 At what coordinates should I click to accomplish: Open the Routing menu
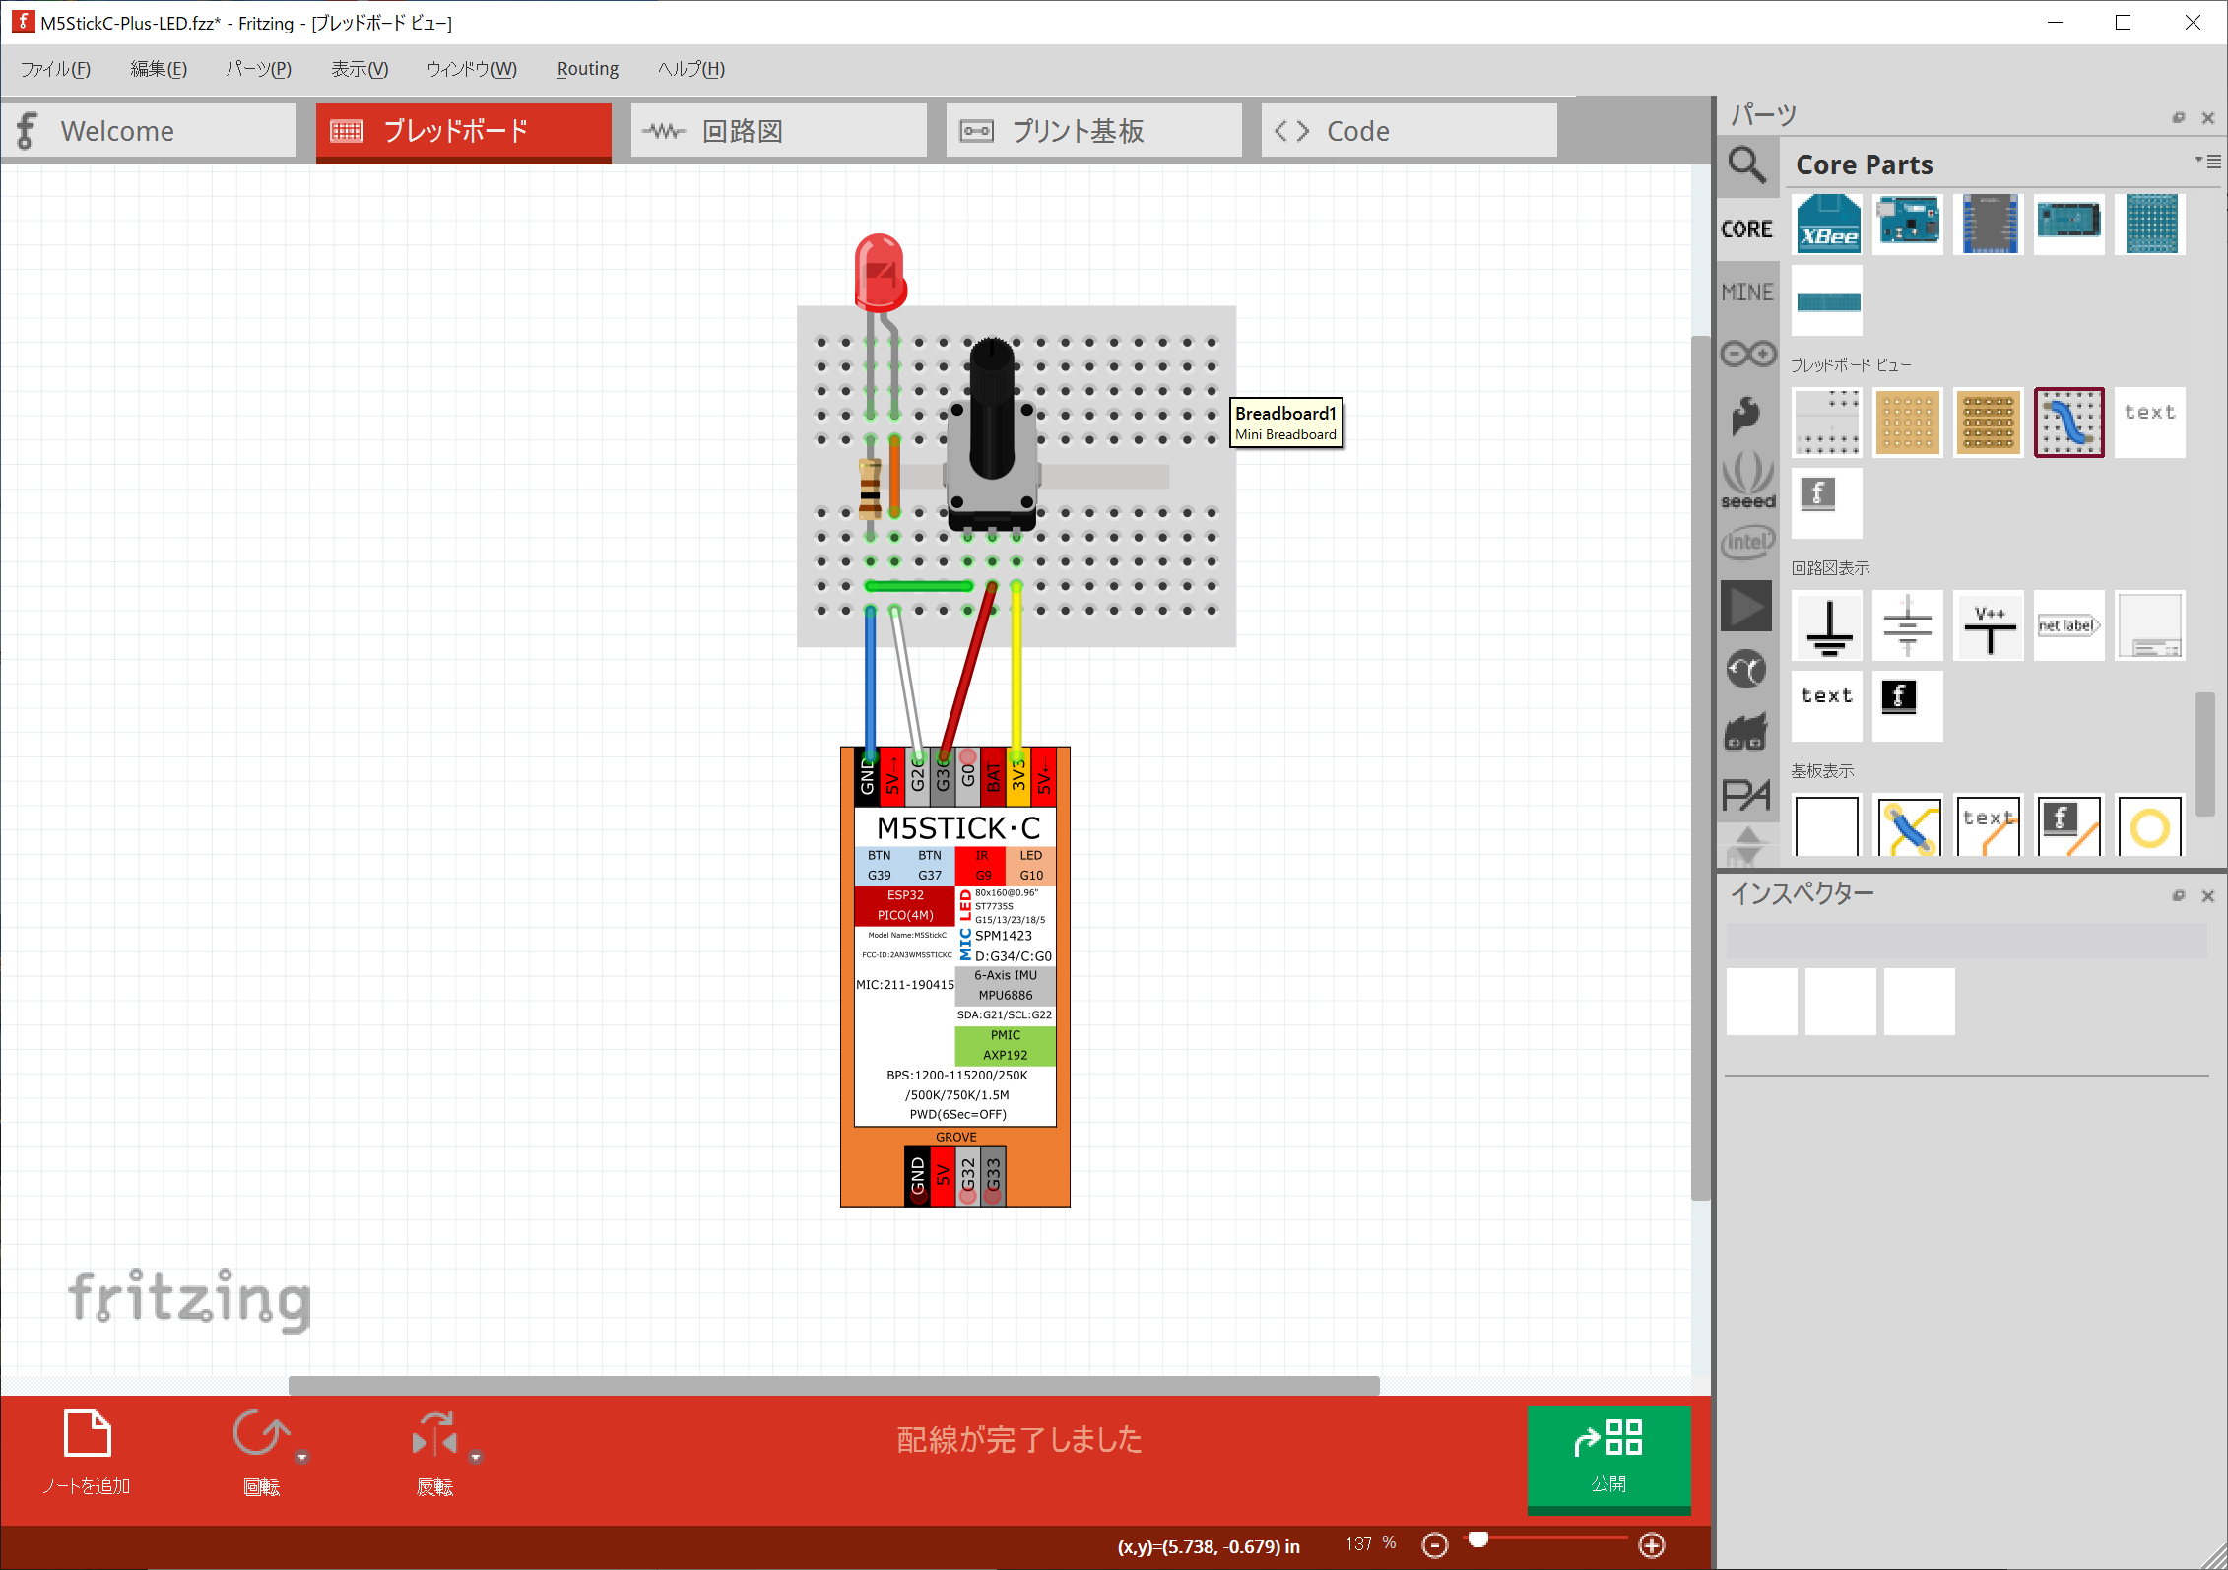tap(588, 69)
